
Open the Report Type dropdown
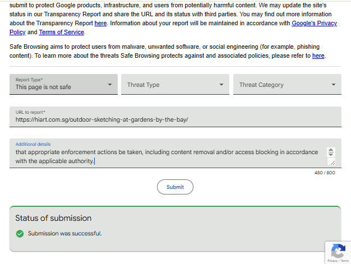point(63,84)
